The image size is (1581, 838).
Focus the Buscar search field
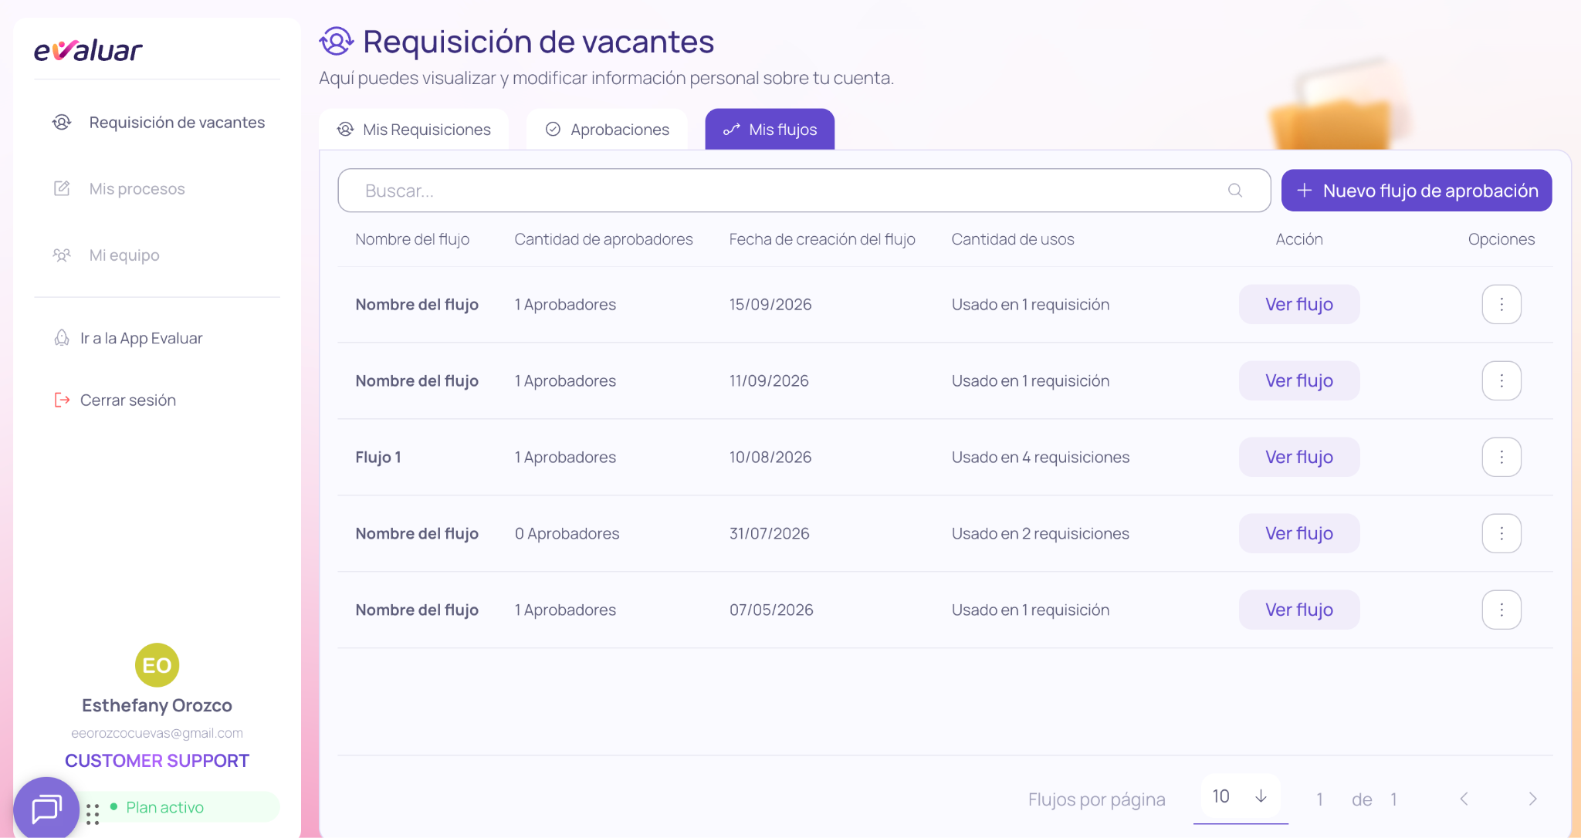(x=804, y=191)
